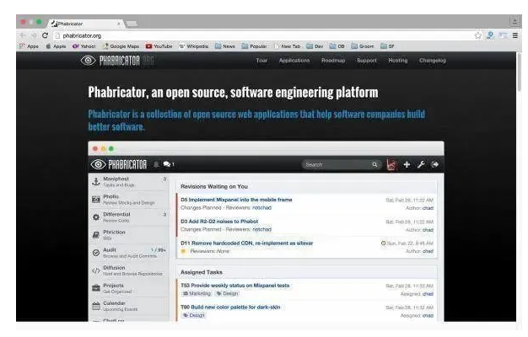Expand the Popular bookmarks folder
This screenshot has width=528, height=337.
click(254, 46)
